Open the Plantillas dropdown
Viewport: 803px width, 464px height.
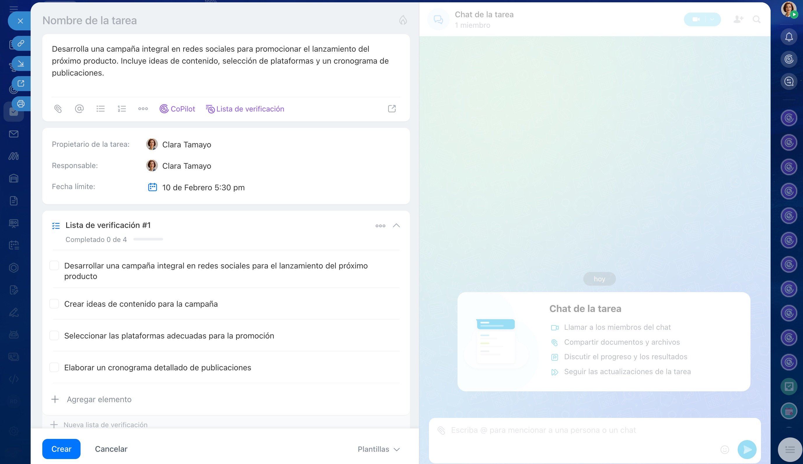(378, 449)
